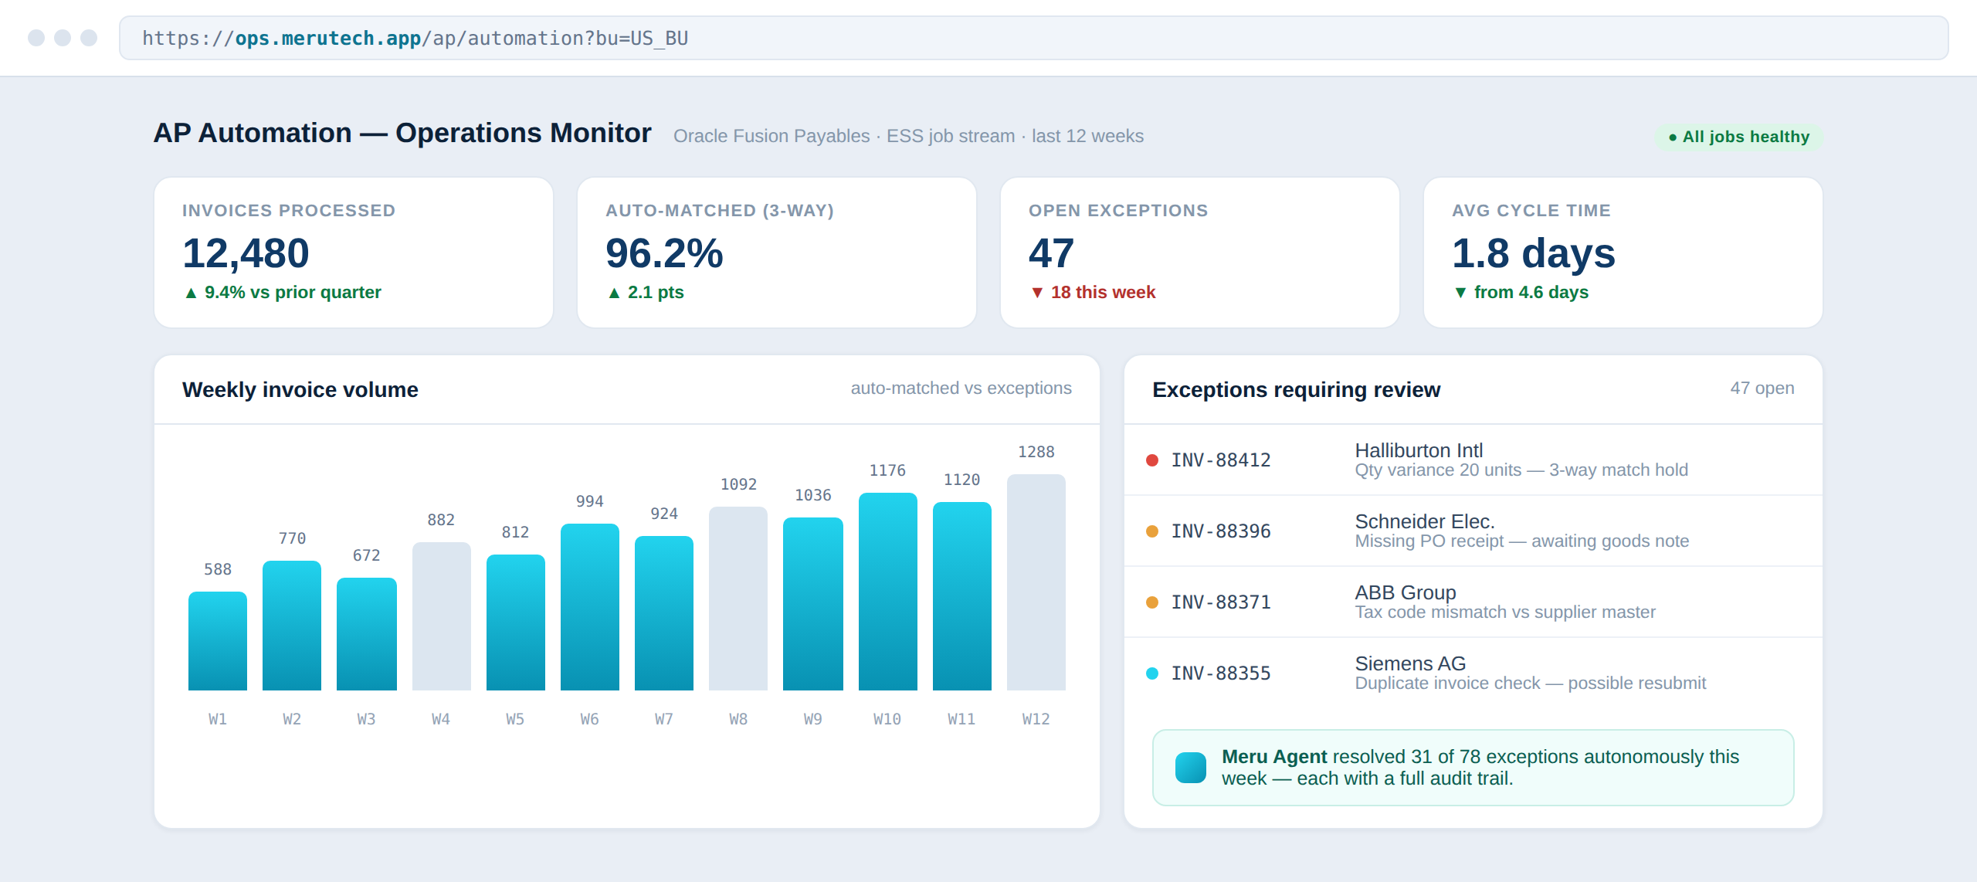
Task: Click the 12,480 invoices value
Action: 246,253
